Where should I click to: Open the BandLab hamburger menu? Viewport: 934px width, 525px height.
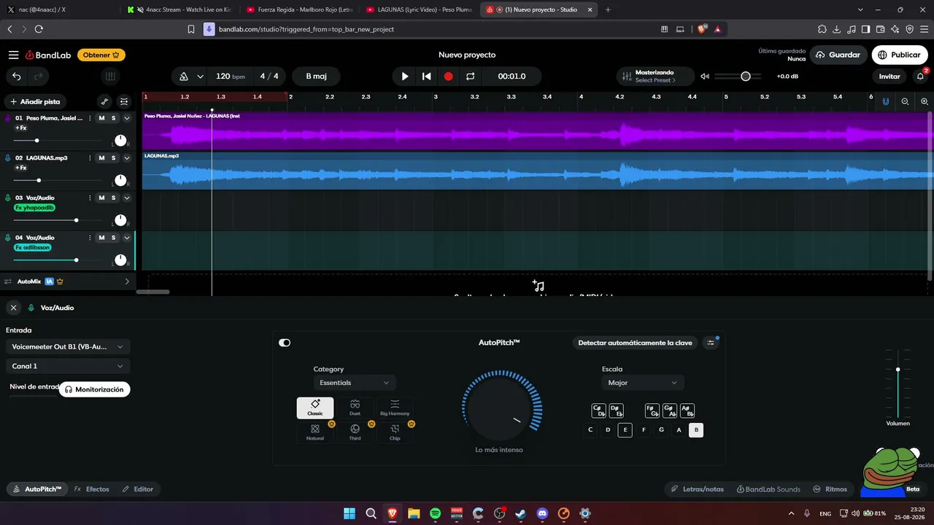pyautogui.click(x=13, y=55)
